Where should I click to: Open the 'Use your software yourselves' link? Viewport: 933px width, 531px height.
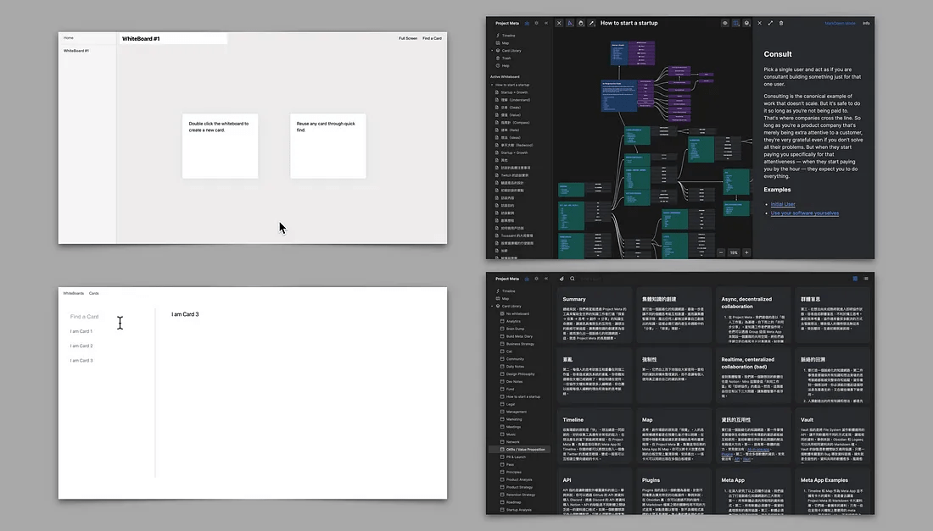click(x=804, y=213)
